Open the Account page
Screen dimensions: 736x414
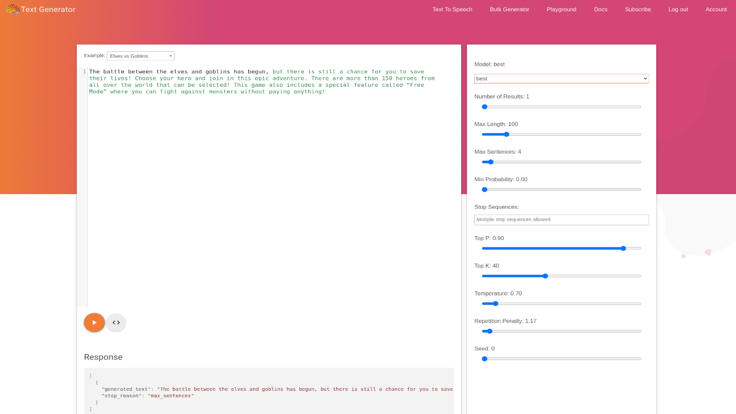tap(716, 9)
